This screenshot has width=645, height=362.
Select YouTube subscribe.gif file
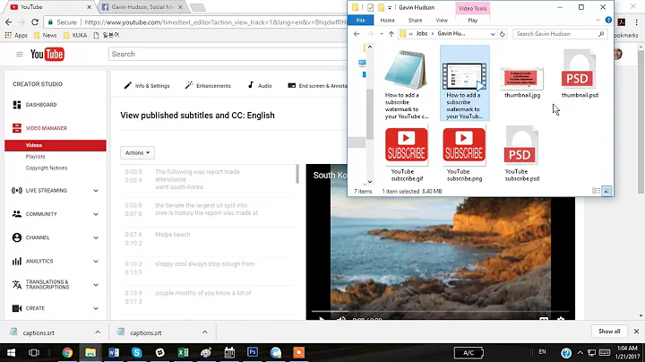[x=407, y=154]
